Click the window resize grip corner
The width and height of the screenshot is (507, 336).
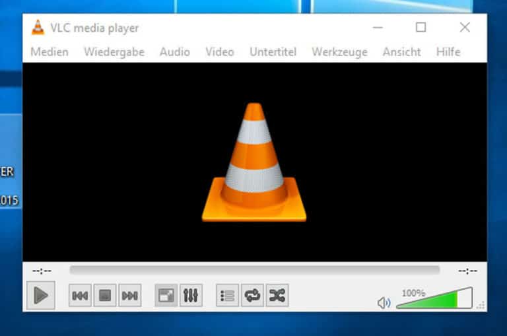coord(481,305)
